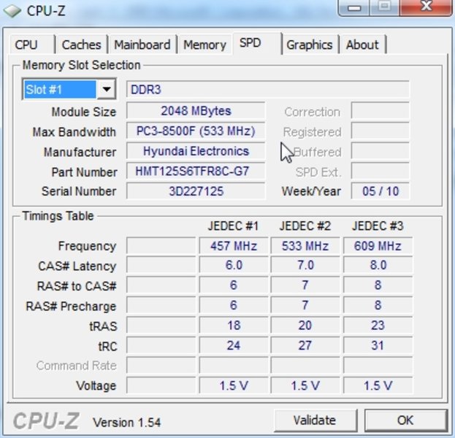The height and width of the screenshot is (438, 455).
Task: Click the Slot #1 combo box text
Action: pyautogui.click(x=60, y=89)
